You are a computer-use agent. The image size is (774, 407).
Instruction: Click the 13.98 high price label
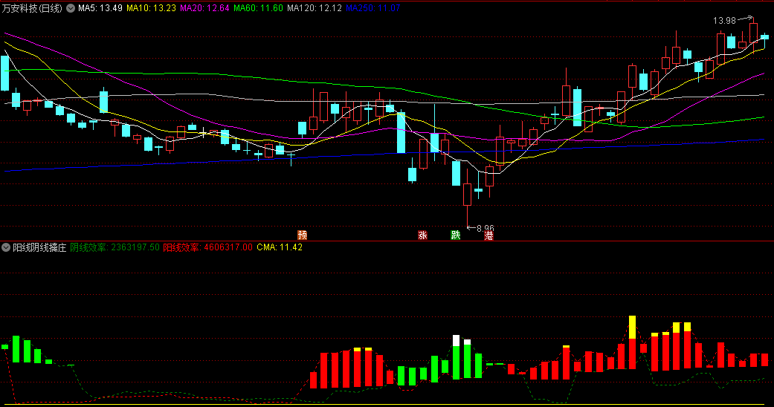[x=724, y=21]
